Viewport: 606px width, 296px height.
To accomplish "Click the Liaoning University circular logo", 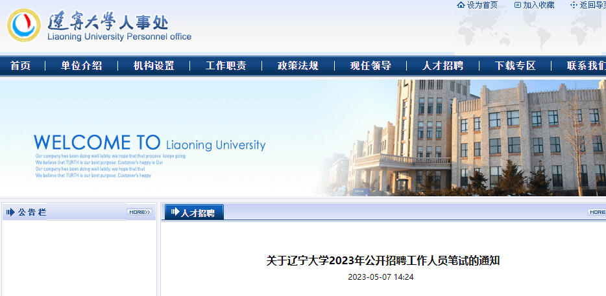I will (x=23, y=25).
